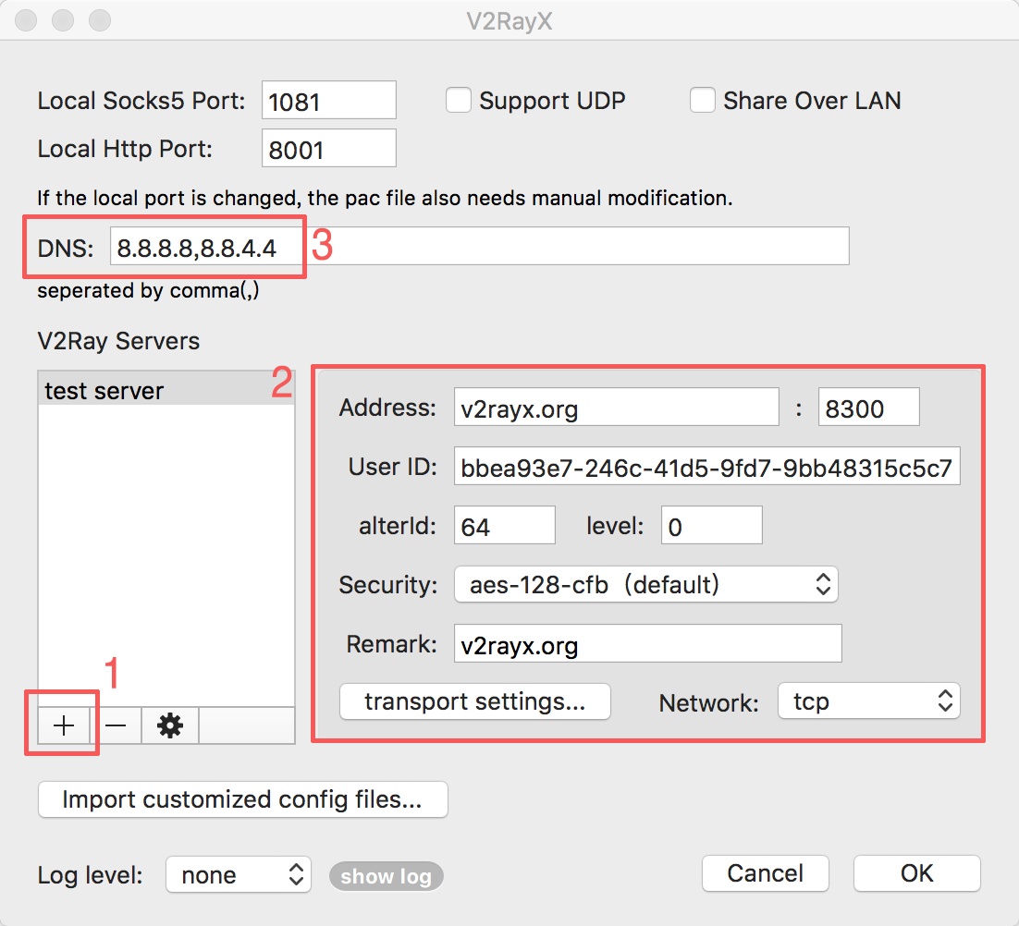Change the Log level dropdown

239,874
